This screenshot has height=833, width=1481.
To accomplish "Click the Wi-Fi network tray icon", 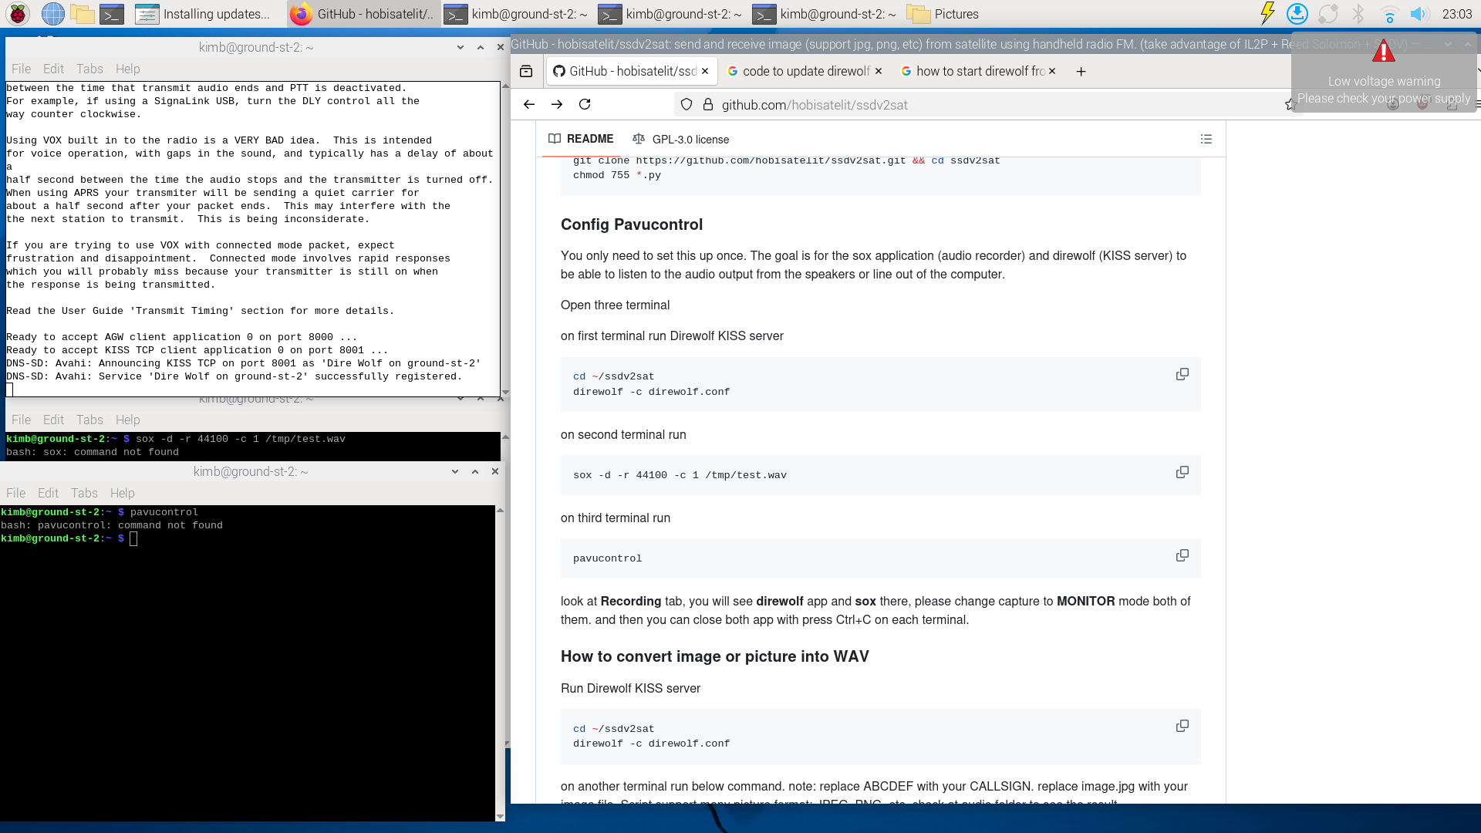I will tap(1389, 14).
